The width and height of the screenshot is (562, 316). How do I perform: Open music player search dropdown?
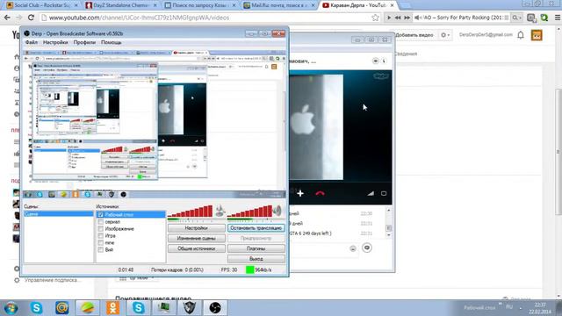[517, 18]
